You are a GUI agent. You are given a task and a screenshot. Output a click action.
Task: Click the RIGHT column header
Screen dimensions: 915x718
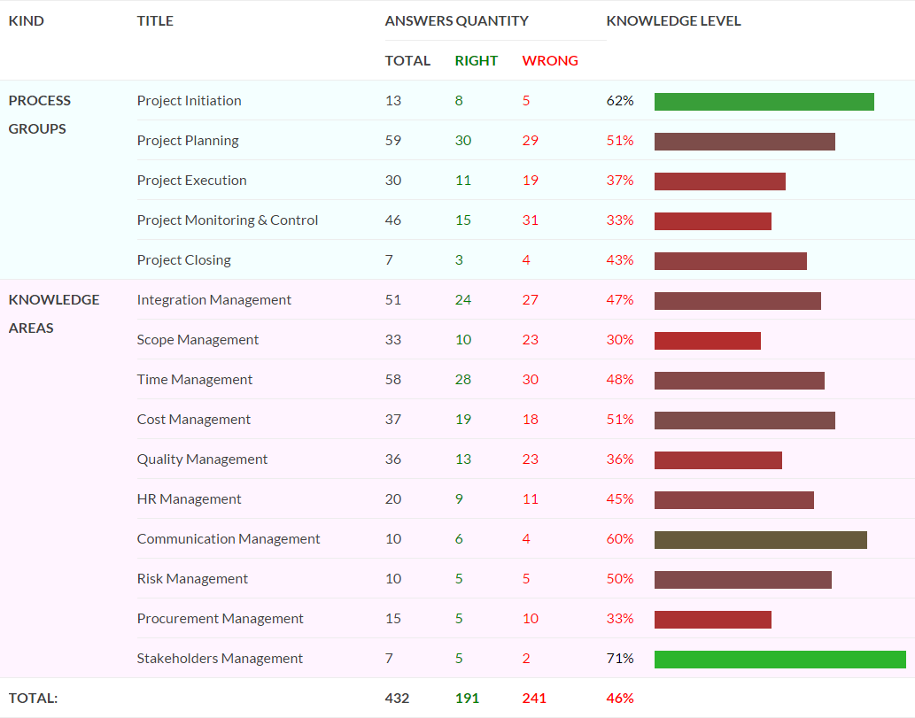[477, 61]
